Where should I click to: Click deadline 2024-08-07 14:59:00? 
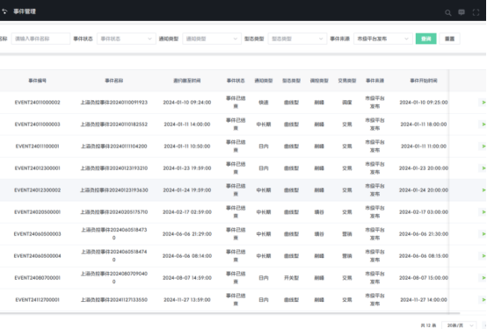(187, 278)
